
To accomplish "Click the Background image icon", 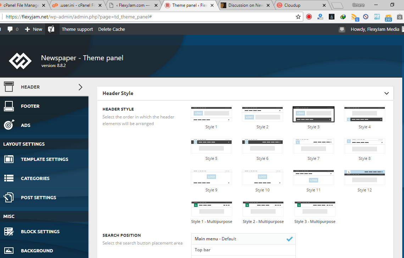I will click(9, 251).
